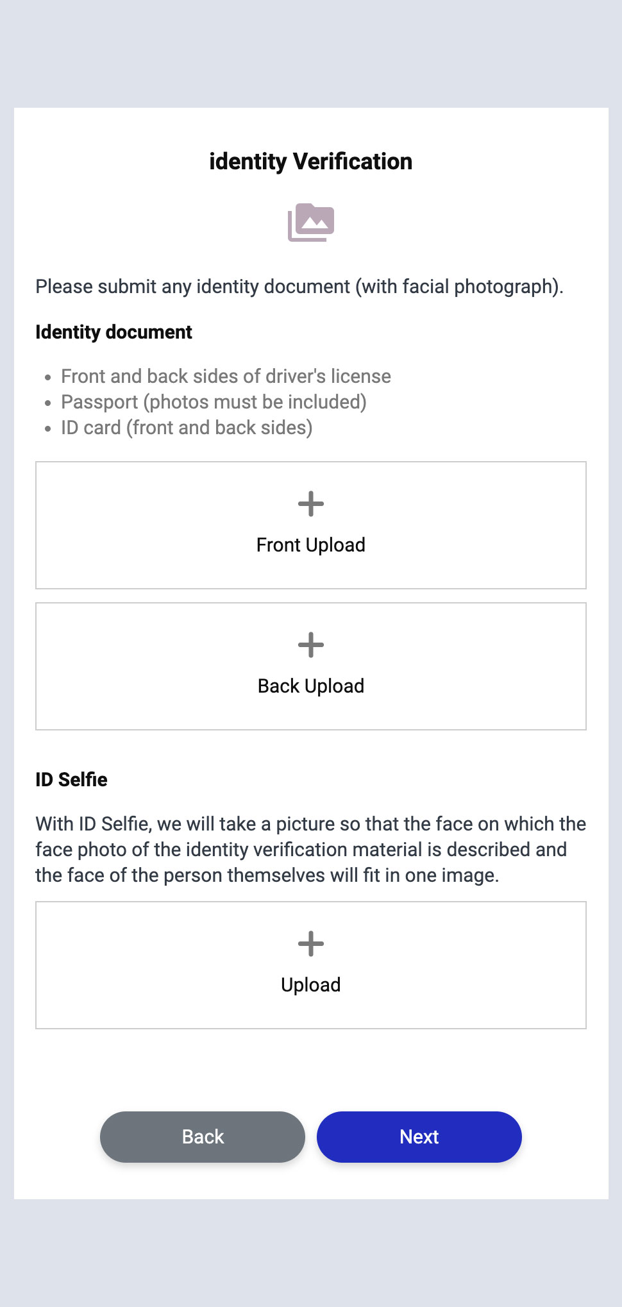Click the plus icon above Front Upload
622x1307 pixels.
click(x=311, y=504)
